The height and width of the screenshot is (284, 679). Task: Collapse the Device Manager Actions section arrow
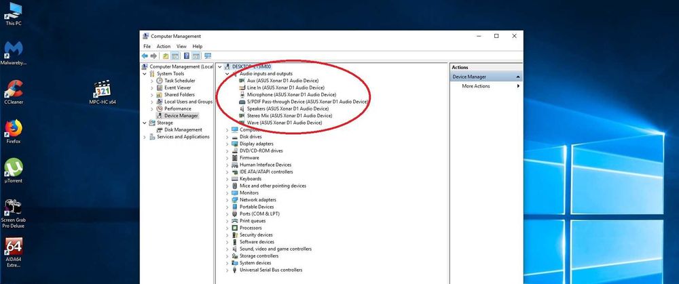click(x=517, y=77)
